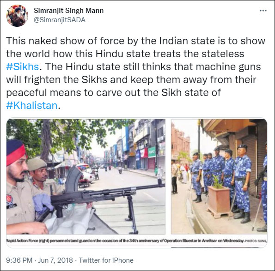Click the Twitter for iPhone source label
Viewport: 275px width, 271px height.
coord(106,260)
